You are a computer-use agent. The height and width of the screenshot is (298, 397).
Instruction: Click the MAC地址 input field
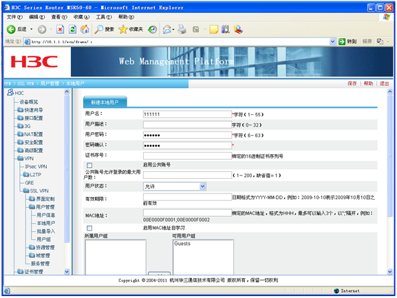click(187, 213)
